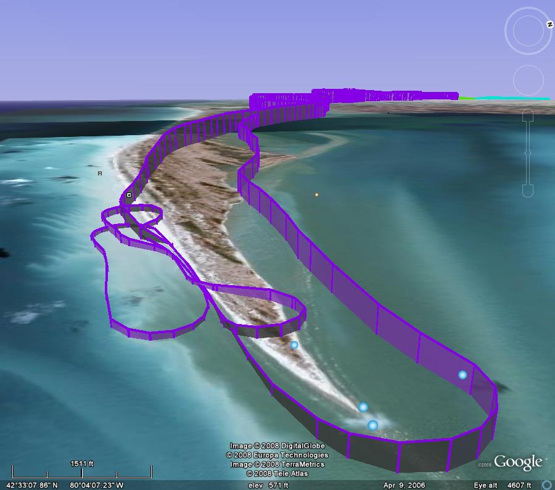
Task: Click the move joystick circle below the compass
Action: tap(528, 80)
